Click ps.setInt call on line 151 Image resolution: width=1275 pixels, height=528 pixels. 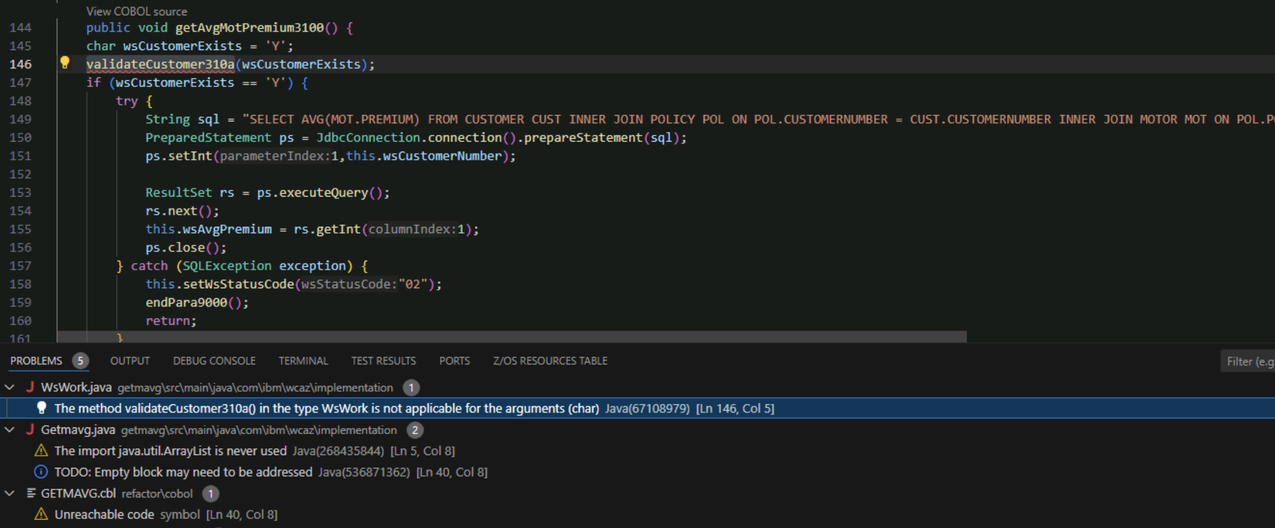pos(330,156)
